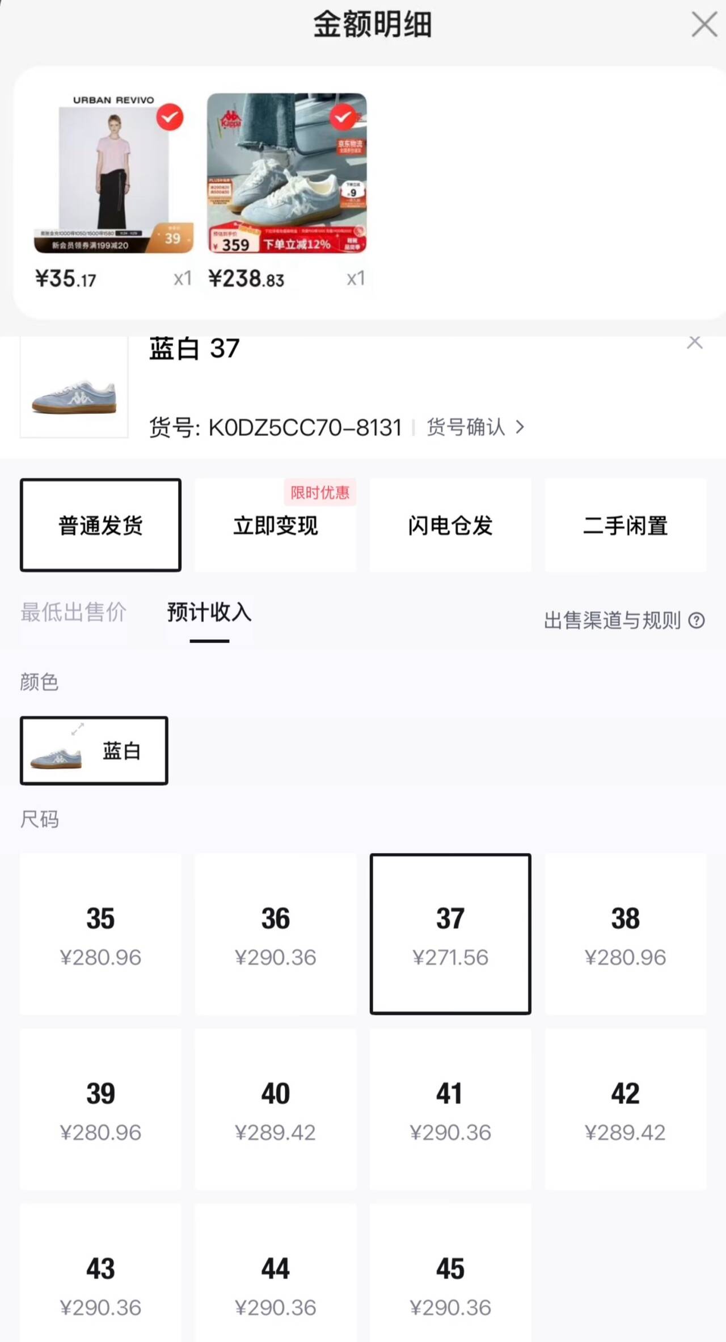726x1342 pixels.
Task: Dismiss the 蓝白 37 product sheet
Action: tap(694, 342)
